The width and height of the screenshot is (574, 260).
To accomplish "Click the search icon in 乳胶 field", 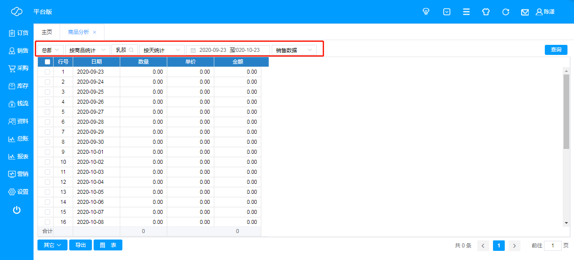I will [131, 50].
